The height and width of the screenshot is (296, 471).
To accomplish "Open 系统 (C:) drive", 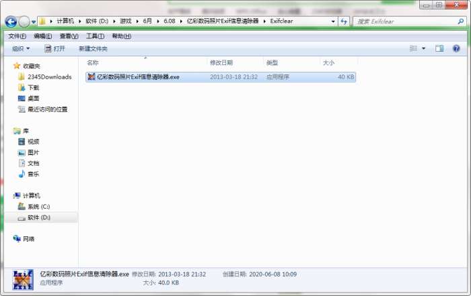I will pyautogui.click(x=39, y=207).
